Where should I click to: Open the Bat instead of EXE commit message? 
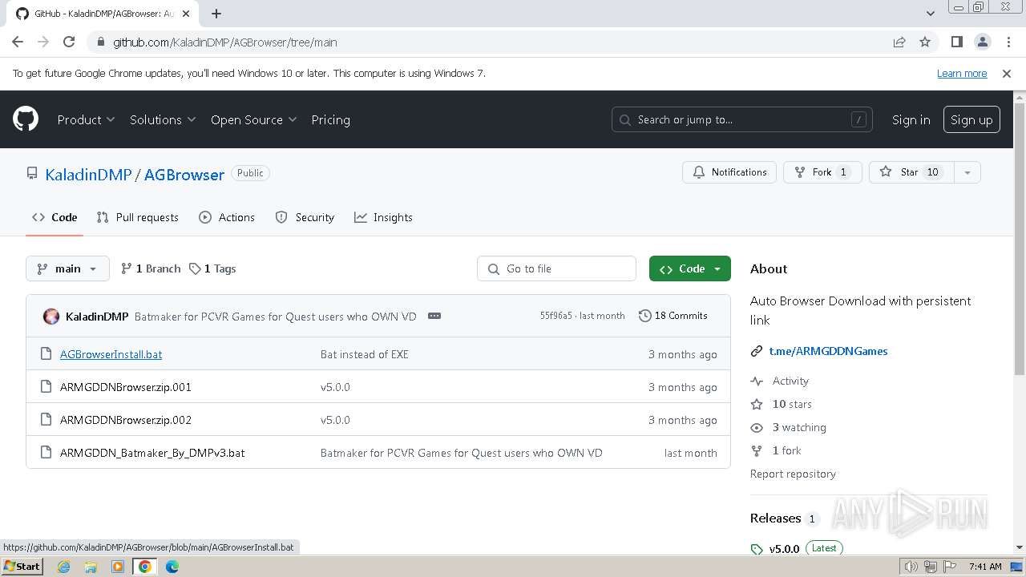[365, 354]
